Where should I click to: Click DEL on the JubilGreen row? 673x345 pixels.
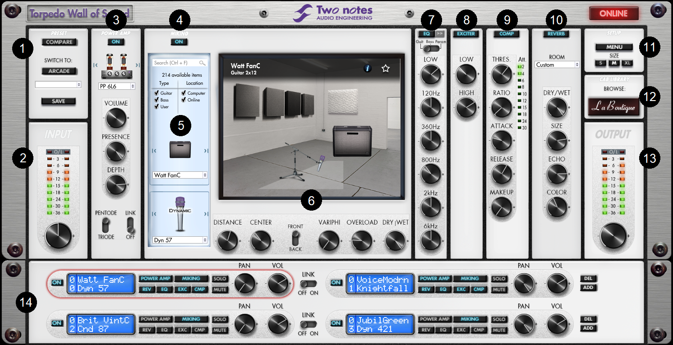(588, 319)
